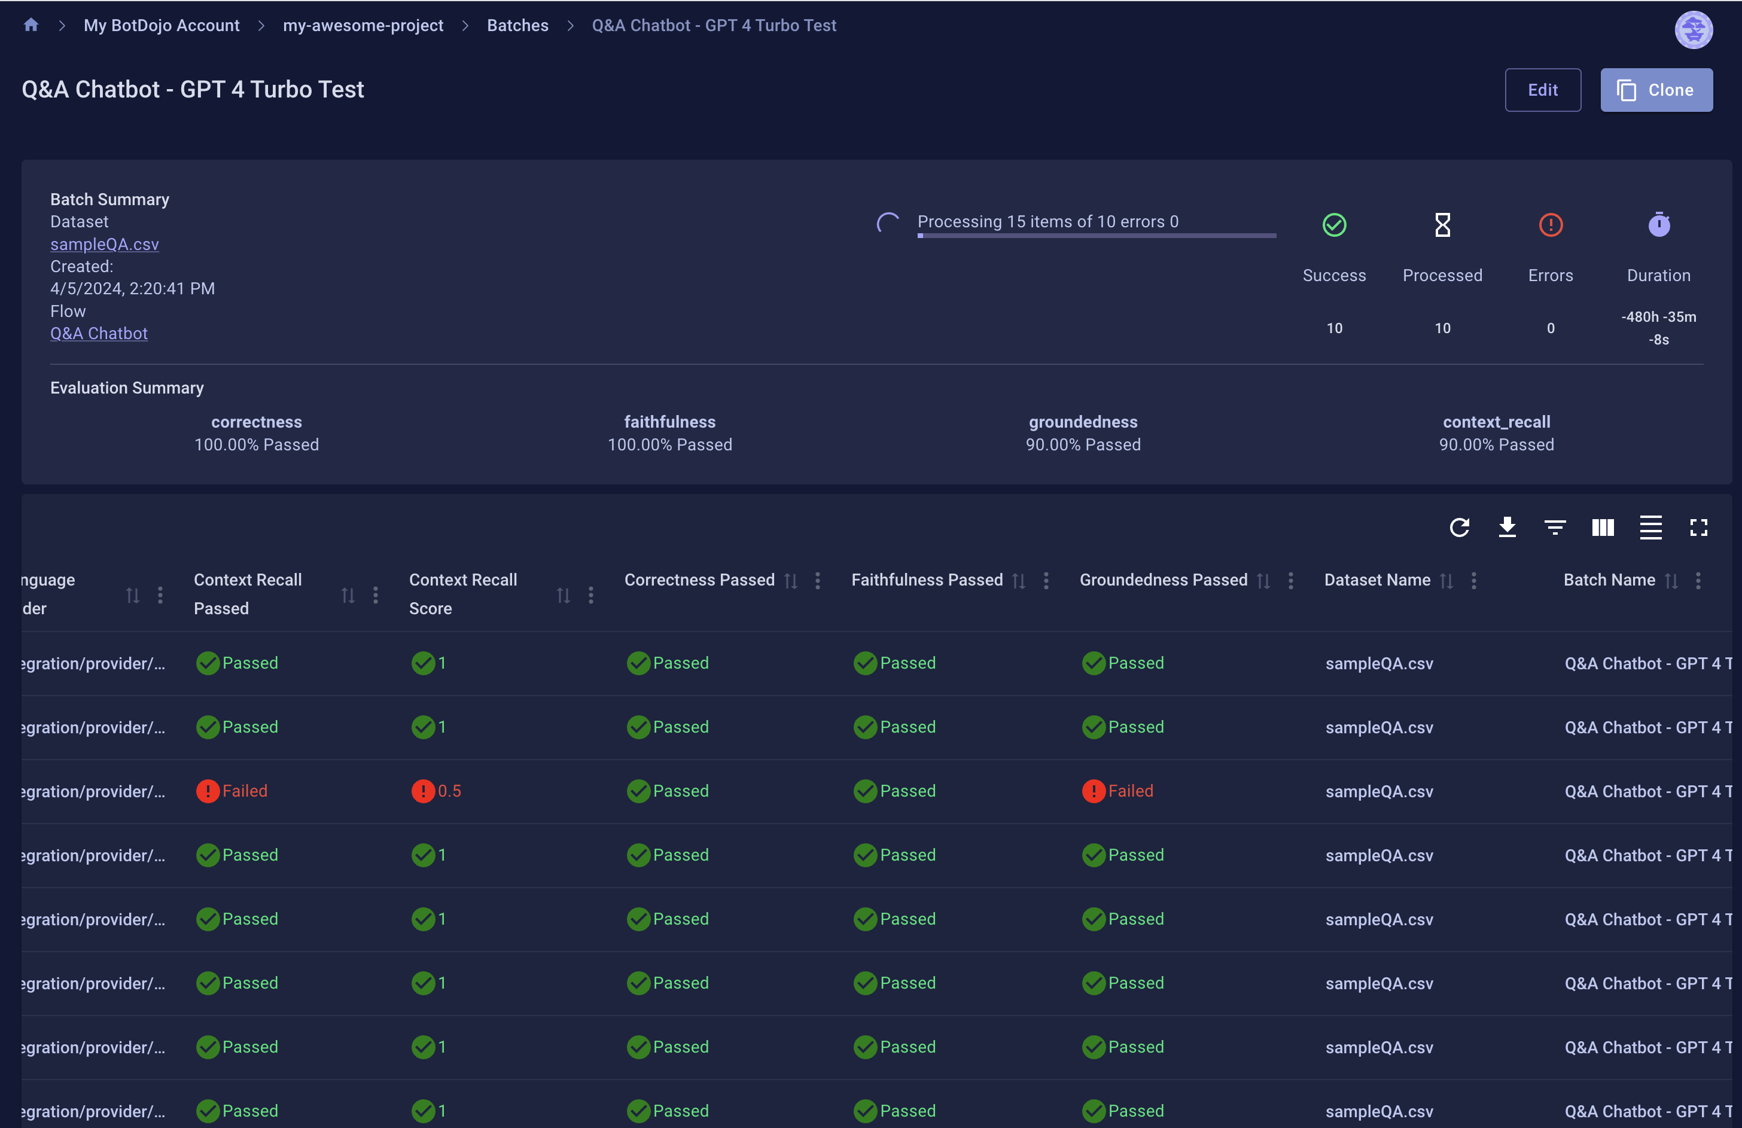This screenshot has height=1128, width=1742.
Task: Open Context Recall Passed column menu
Action: click(x=376, y=595)
